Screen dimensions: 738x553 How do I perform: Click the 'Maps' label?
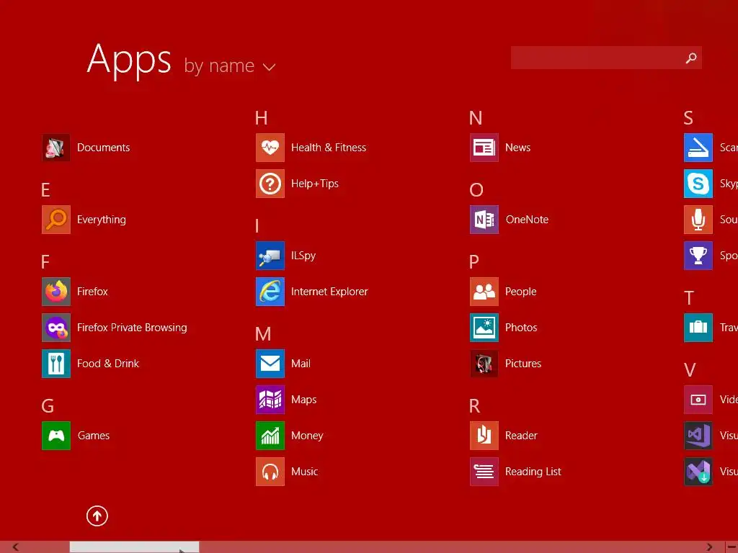304,400
